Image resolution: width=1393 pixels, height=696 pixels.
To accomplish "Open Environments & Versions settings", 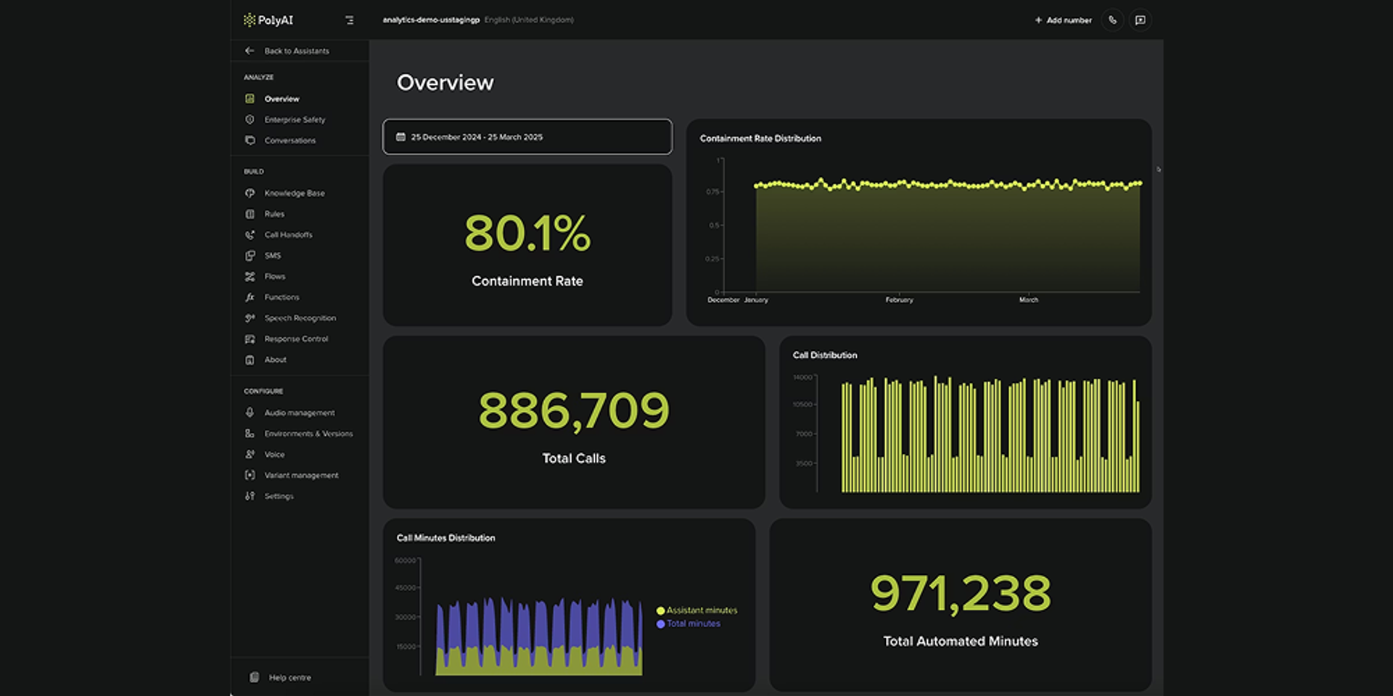I will [x=308, y=434].
